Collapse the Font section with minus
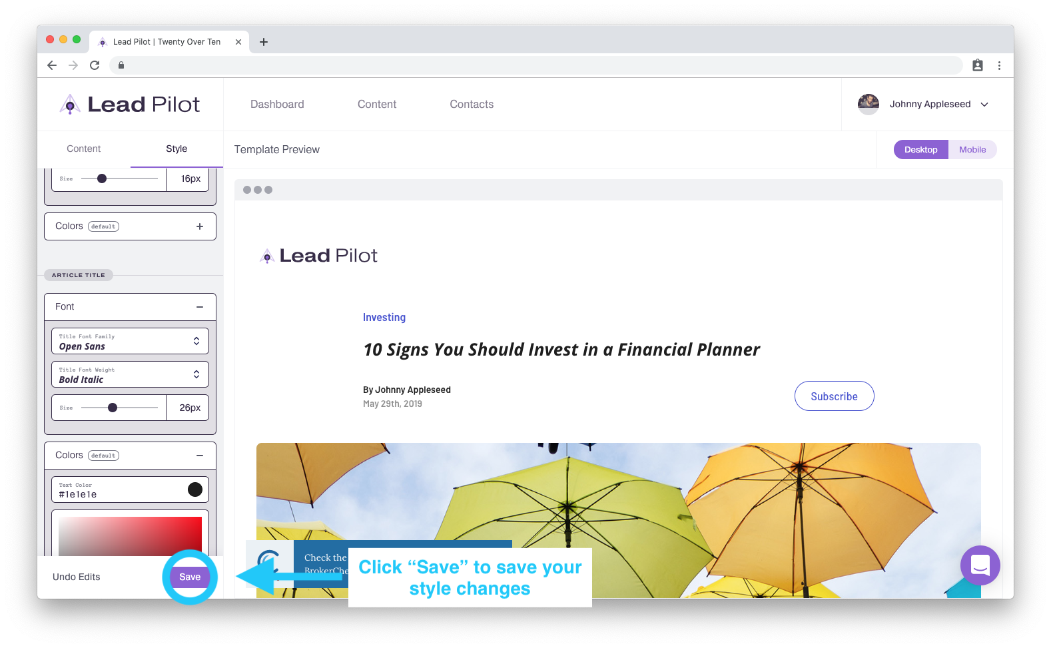This screenshot has height=648, width=1051. click(200, 307)
